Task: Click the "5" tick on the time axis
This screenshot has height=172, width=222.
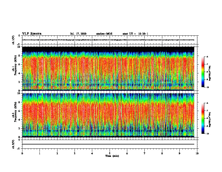Action: tap(110, 153)
